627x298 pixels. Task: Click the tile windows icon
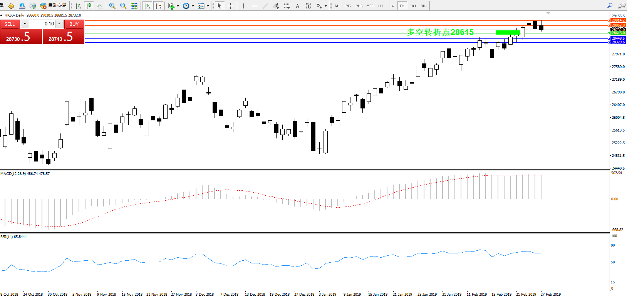[134, 6]
